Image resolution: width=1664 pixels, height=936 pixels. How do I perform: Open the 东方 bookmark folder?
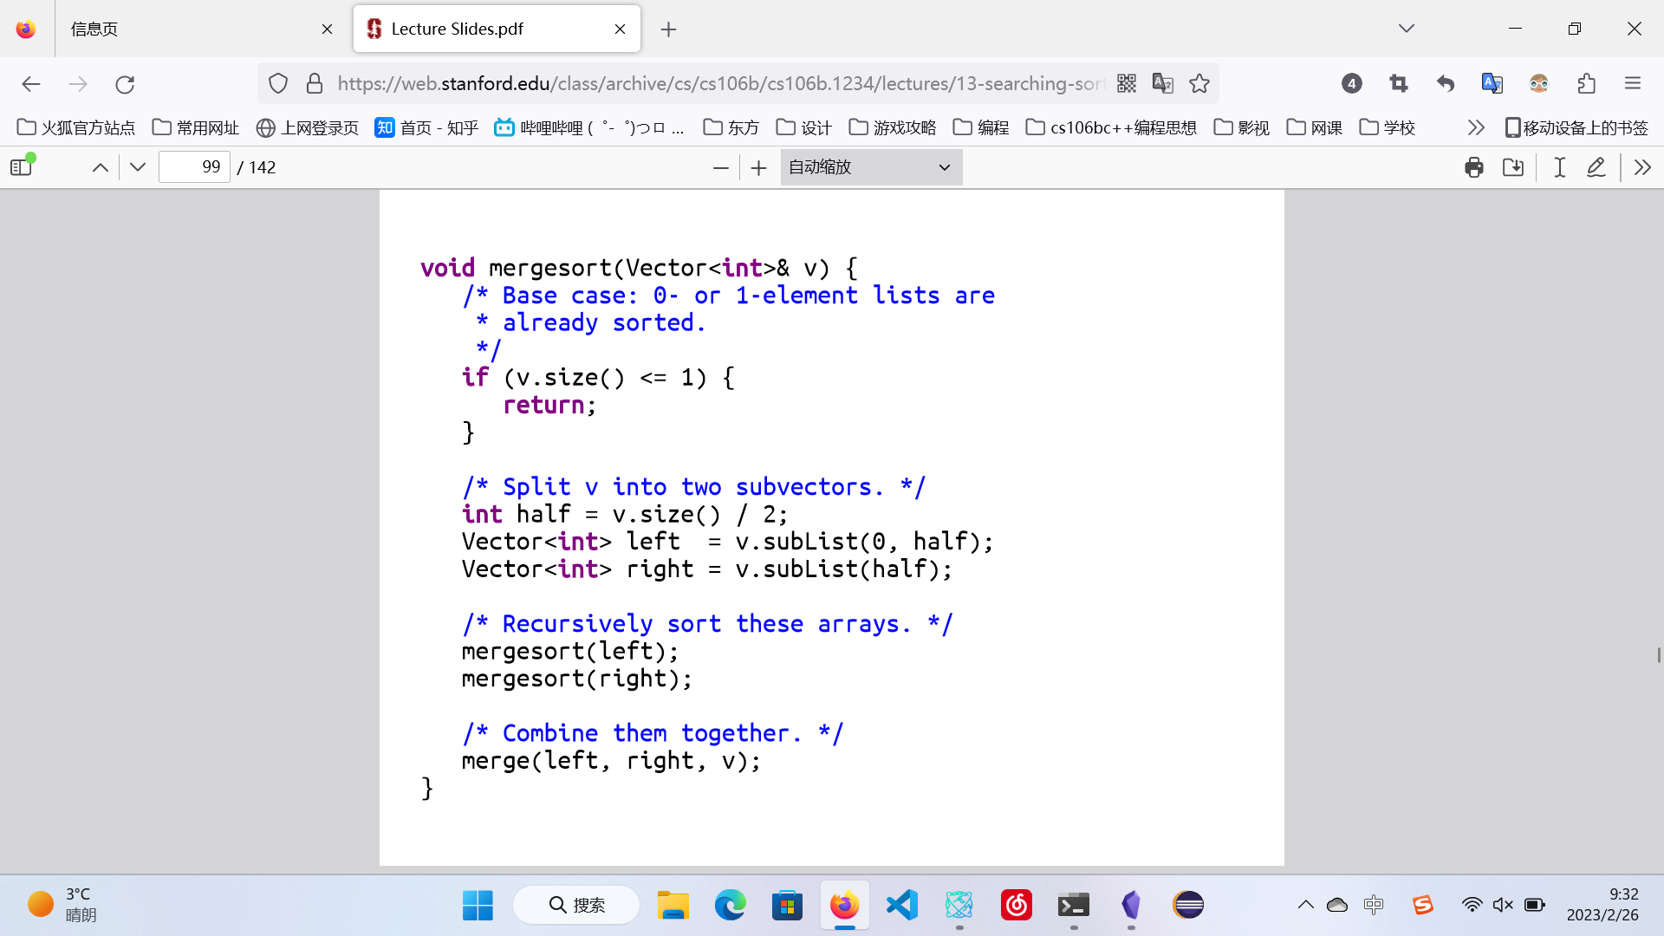click(731, 127)
